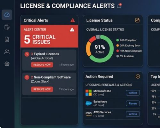
Task: Click Renew button for Salesforce
Action: [x=133, y=103]
